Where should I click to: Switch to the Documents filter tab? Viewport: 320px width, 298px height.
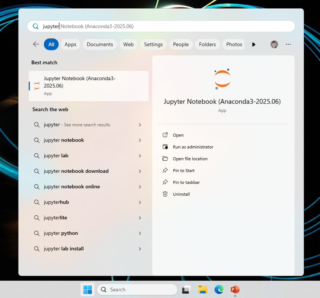point(100,44)
